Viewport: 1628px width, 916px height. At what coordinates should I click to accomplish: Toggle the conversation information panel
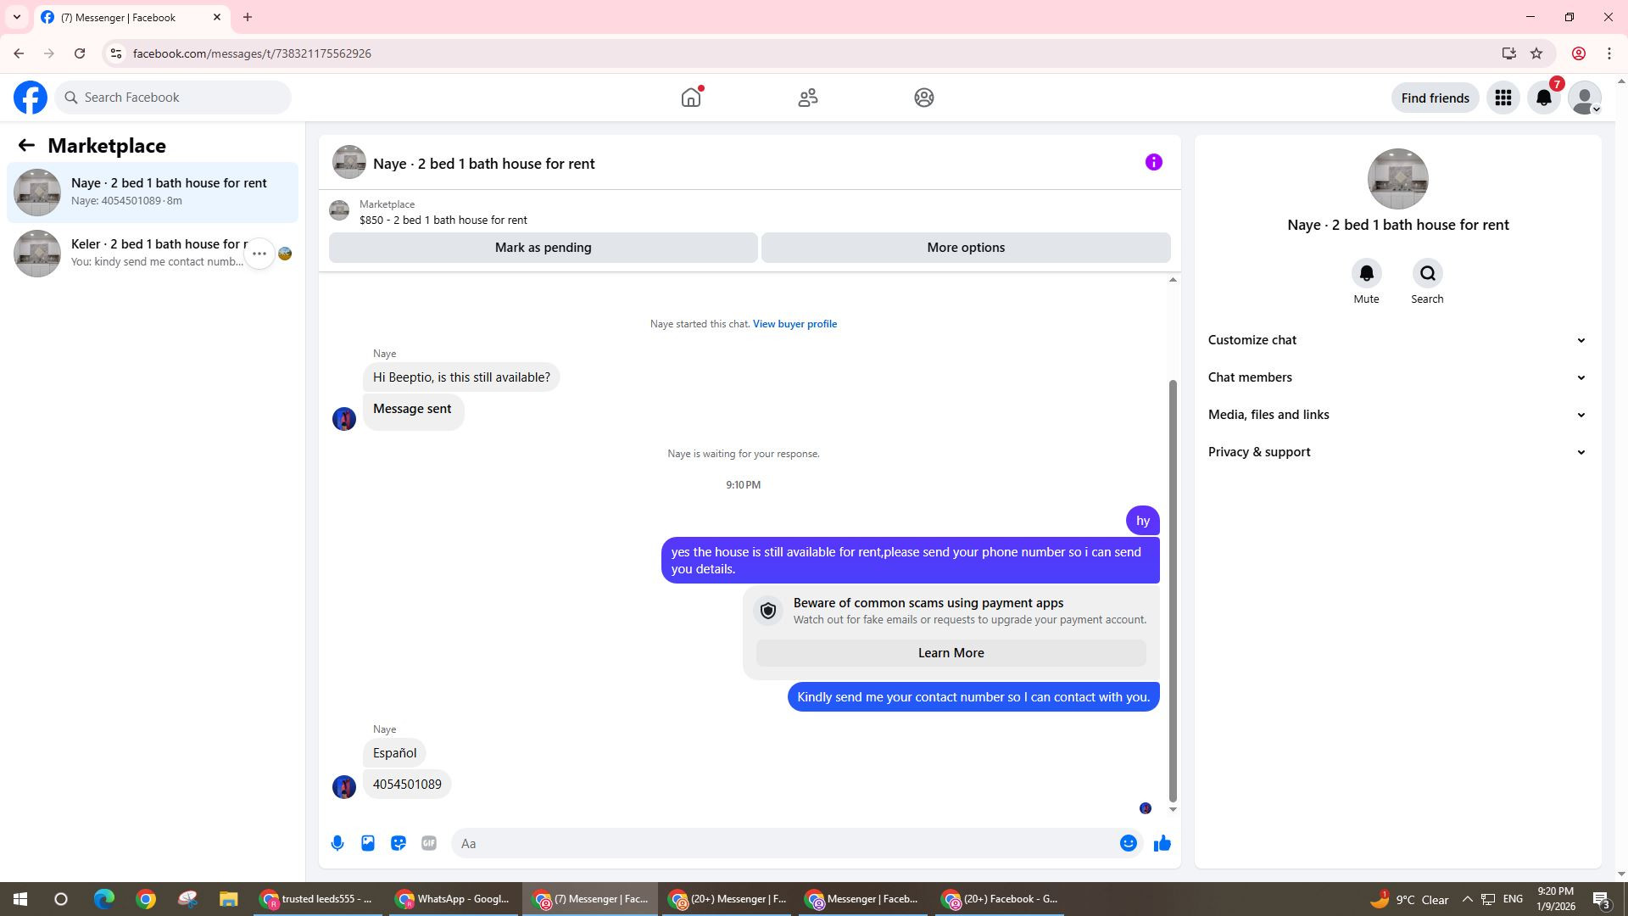1153,162
